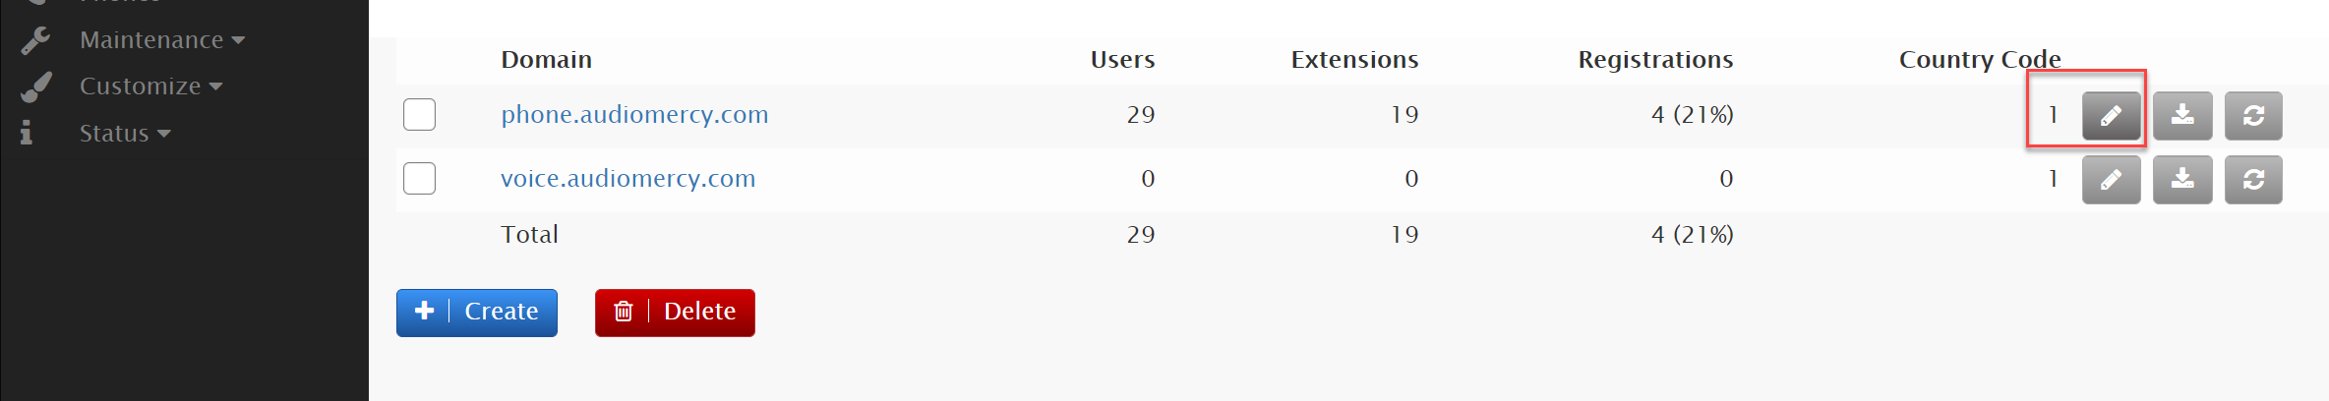Refresh voice.audiomercy.com with the sync icon

point(2253,180)
